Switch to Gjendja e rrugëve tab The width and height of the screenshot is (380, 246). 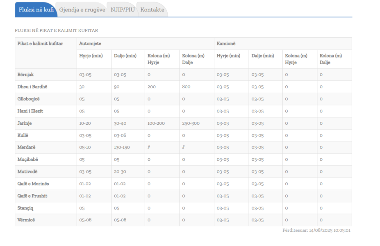tap(82, 10)
